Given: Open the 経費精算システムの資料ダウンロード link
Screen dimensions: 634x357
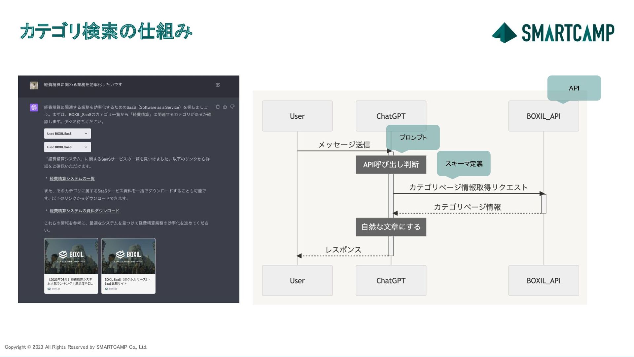Looking at the screenshot, I should click(85, 211).
